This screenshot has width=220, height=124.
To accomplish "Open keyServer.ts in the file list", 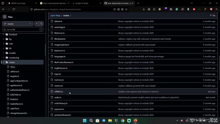I will coord(59,51).
